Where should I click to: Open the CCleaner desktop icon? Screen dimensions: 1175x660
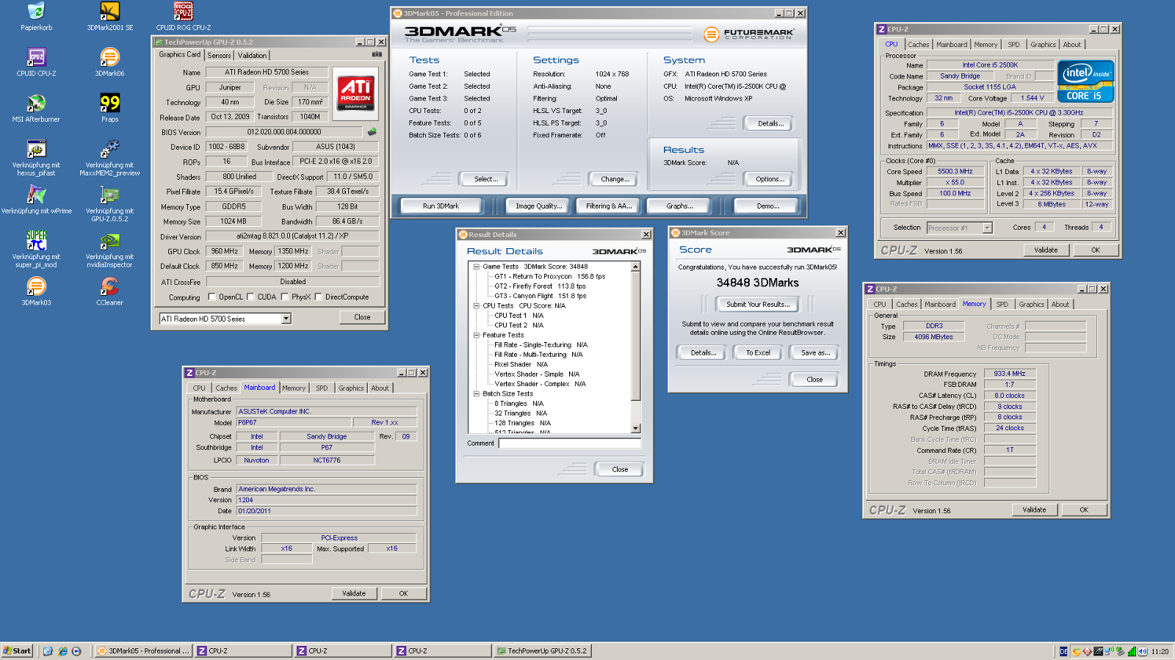[109, 291]
